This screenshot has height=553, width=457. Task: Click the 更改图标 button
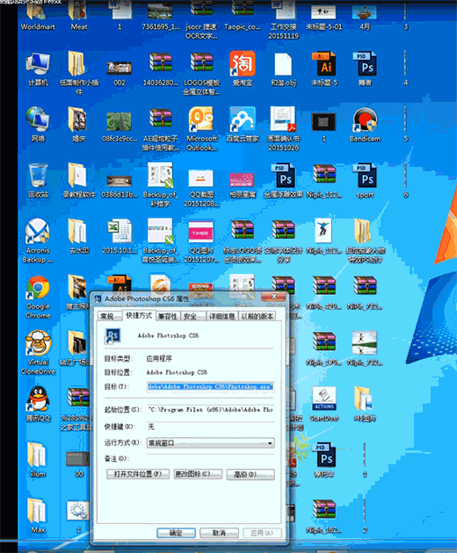pos(198,474)
